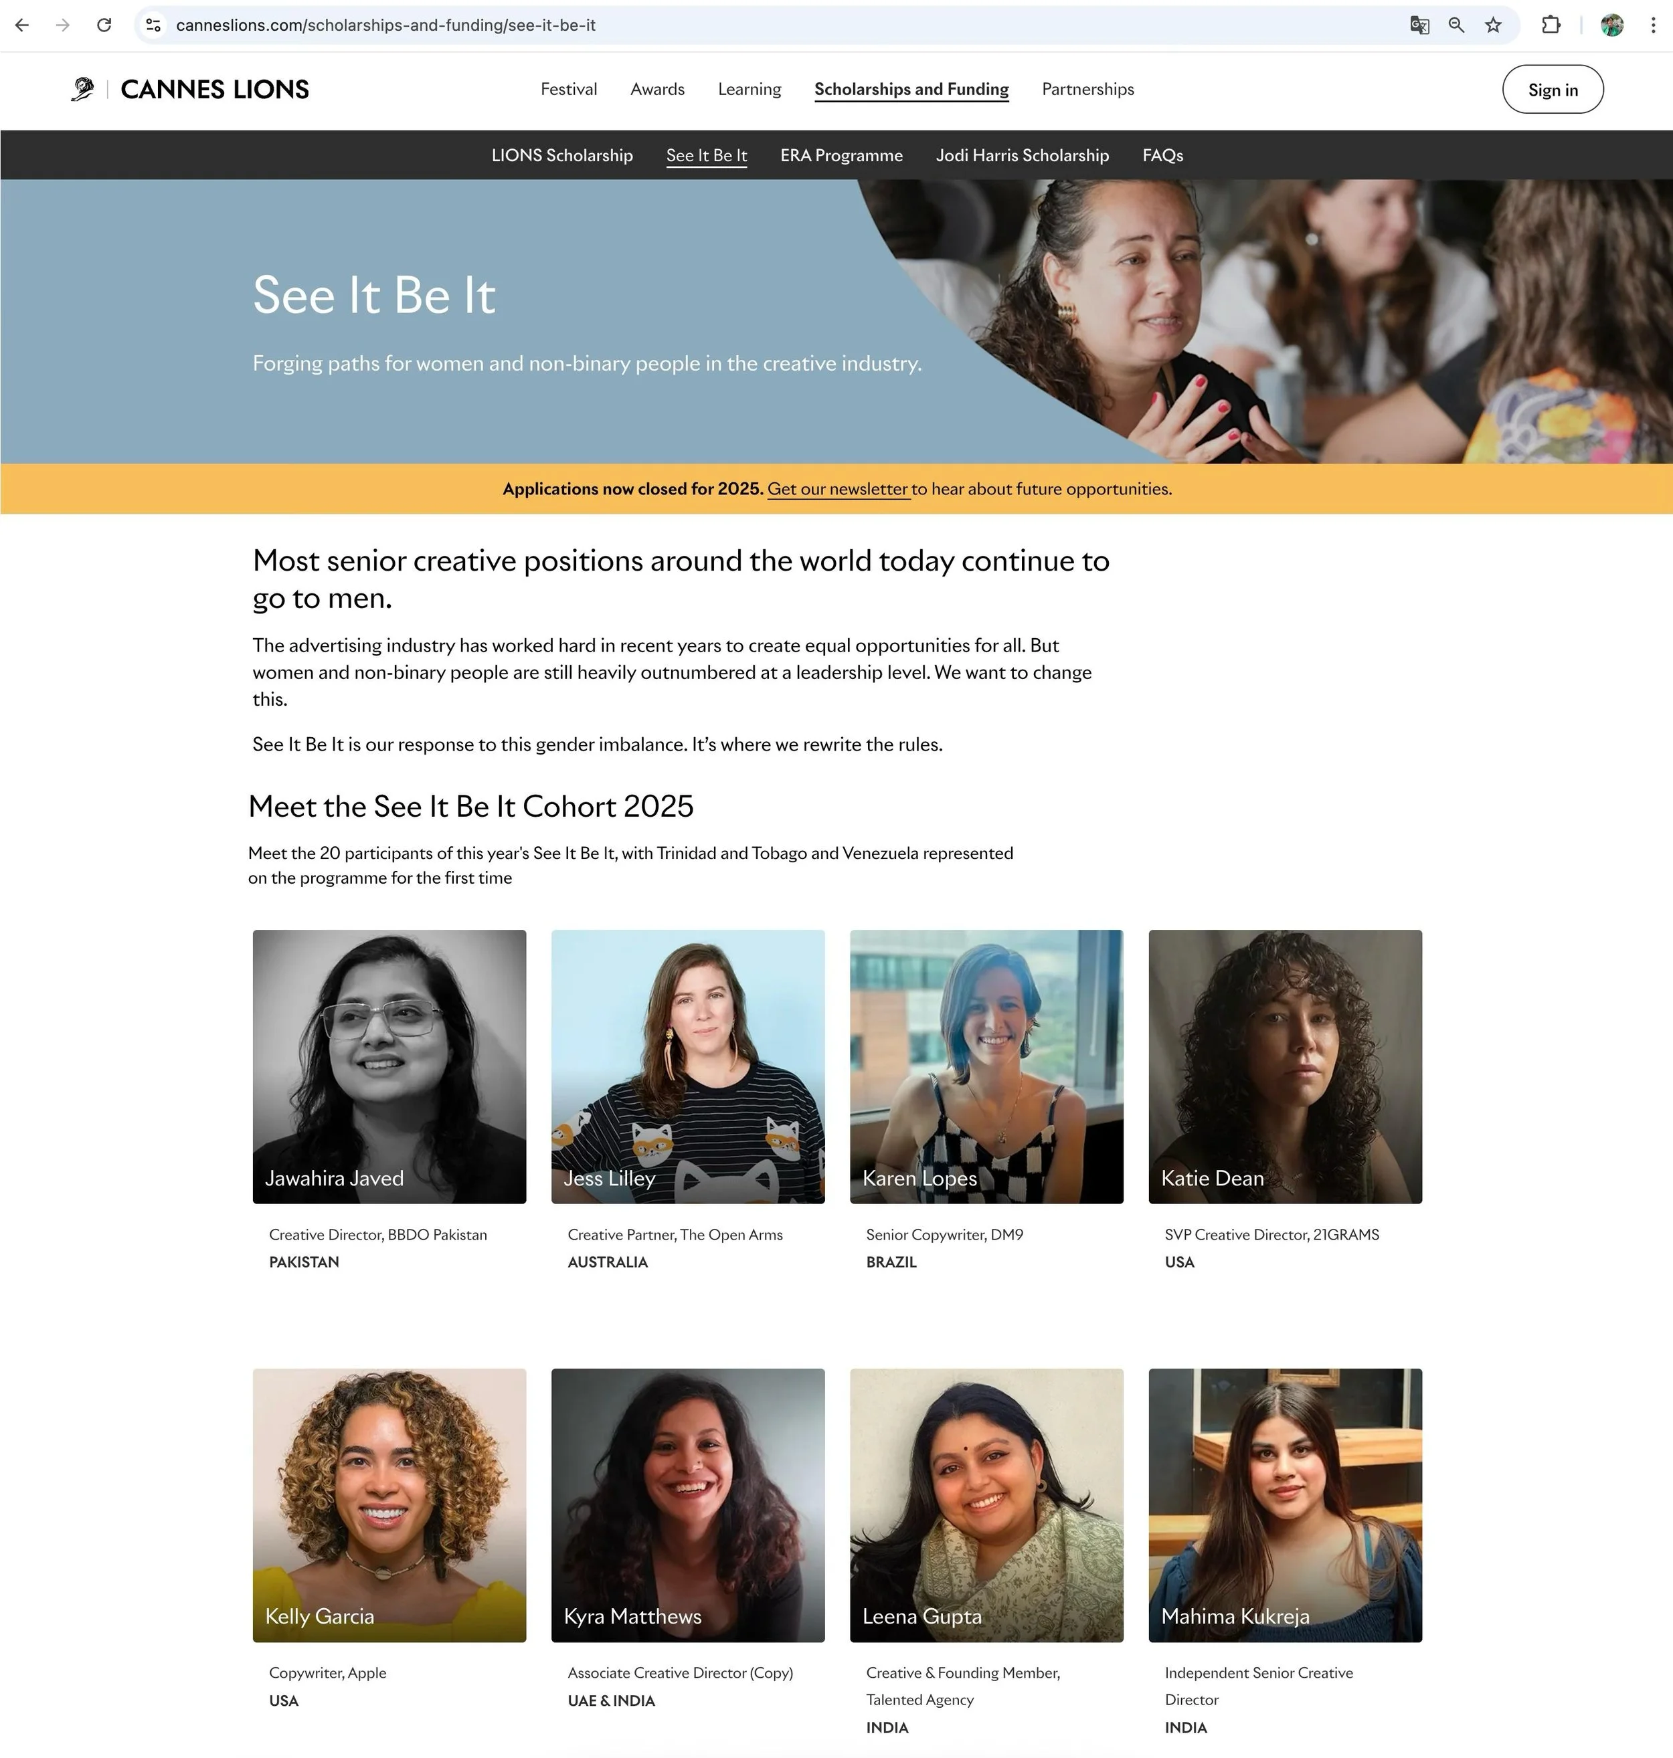The height and width of the screenshot is (1758, 1673).
Task: Open the site information icon in the address bar
Action: [x=153, y=25]
